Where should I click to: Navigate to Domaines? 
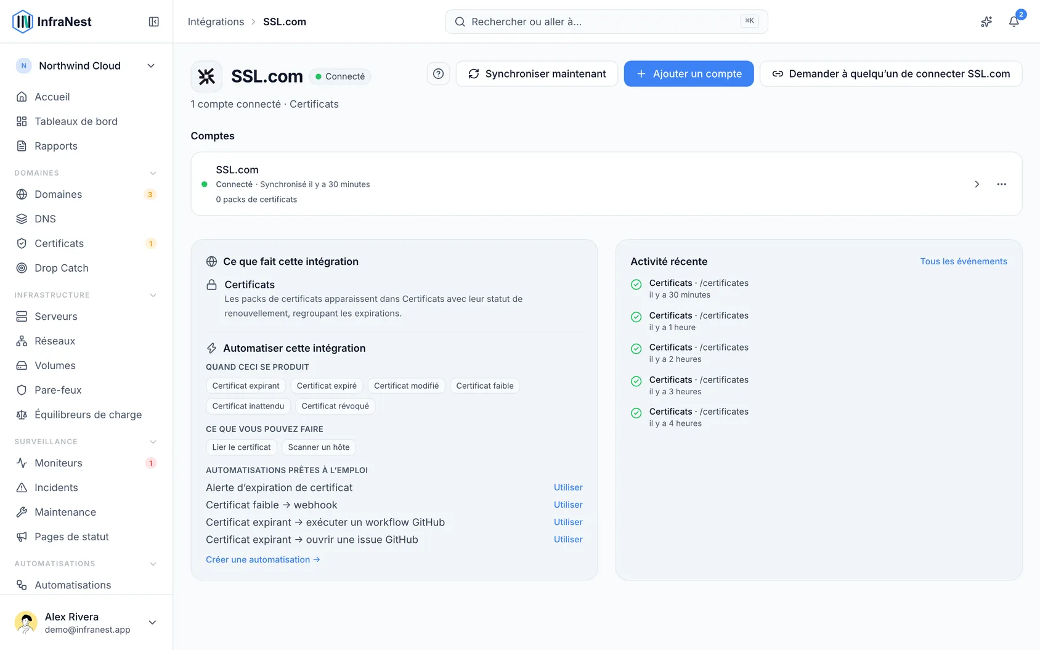(x=86, y=194)
